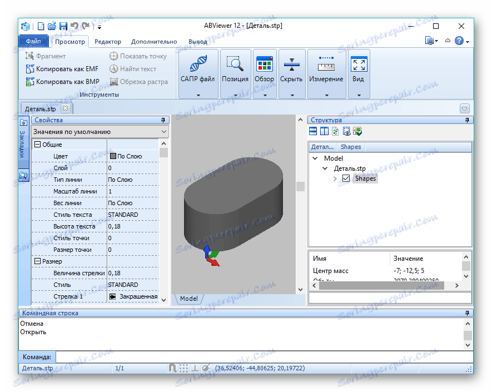The width and height of the screenshot is (492, 392).
Task: Toggle the snap magnet icon in status bar
Action: coord(172,368)
